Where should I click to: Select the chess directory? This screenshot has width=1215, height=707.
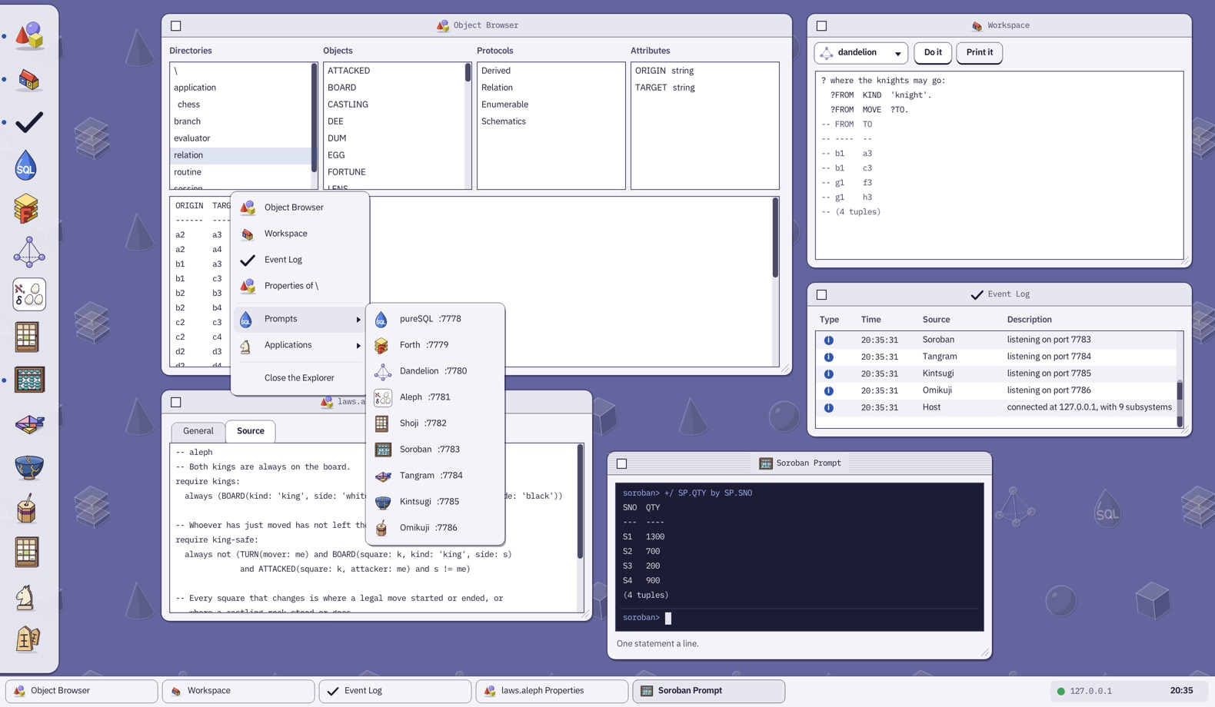pyautogui.click(x=241, y=105)
